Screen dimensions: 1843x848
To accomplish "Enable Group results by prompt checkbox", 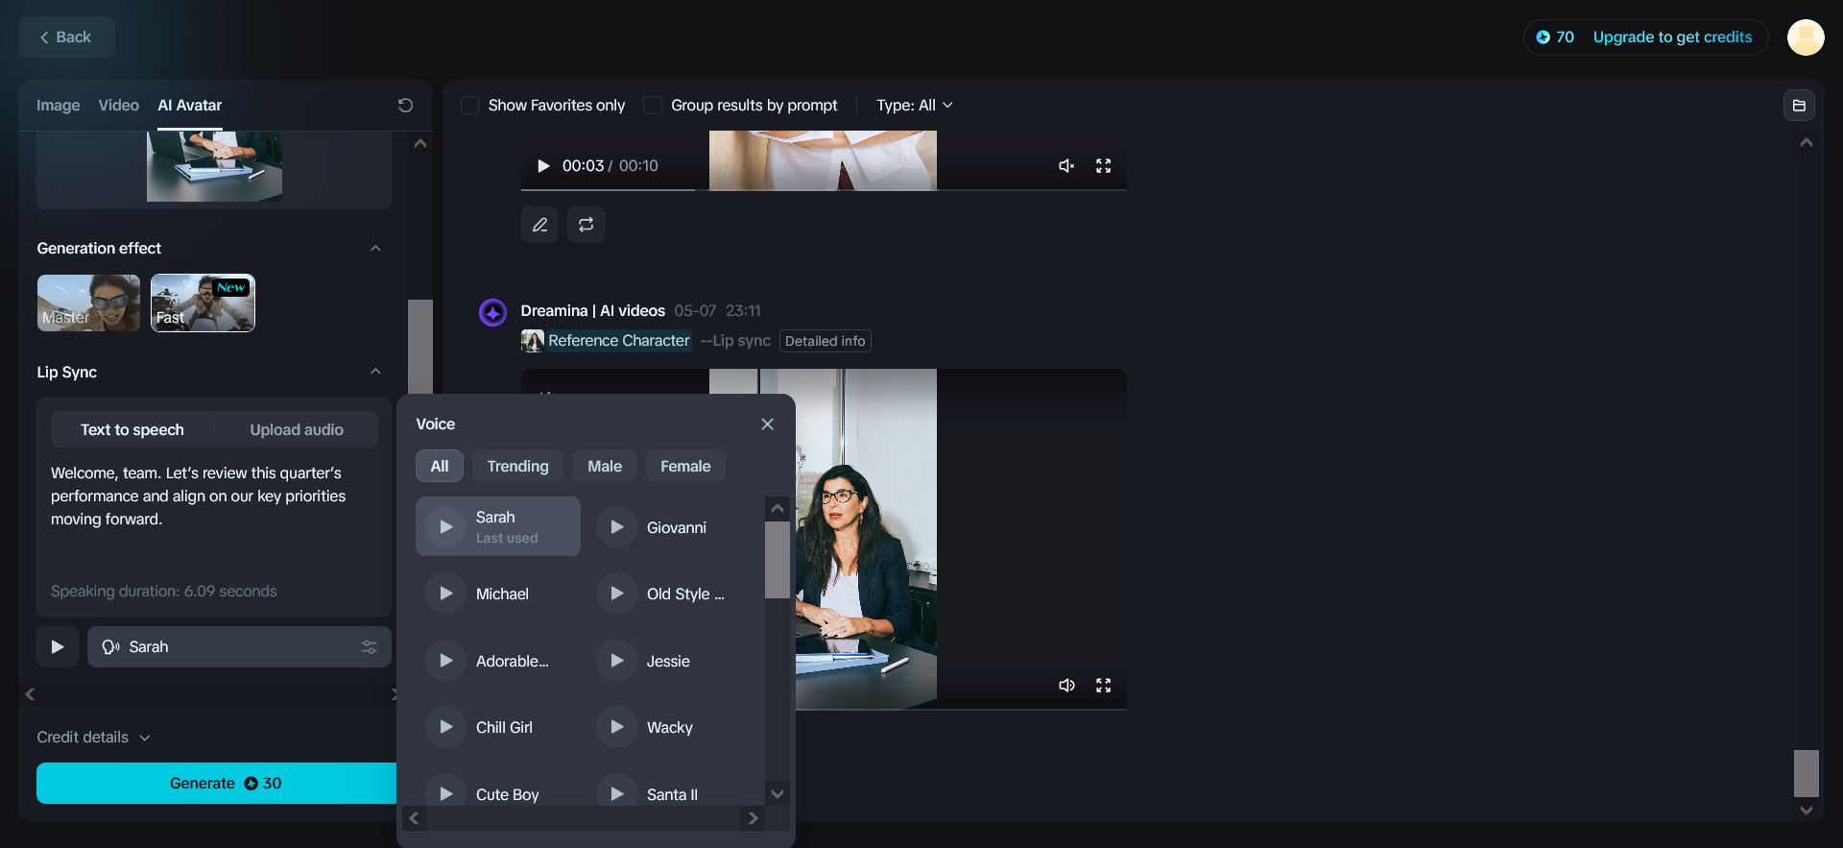I will 653,106.
